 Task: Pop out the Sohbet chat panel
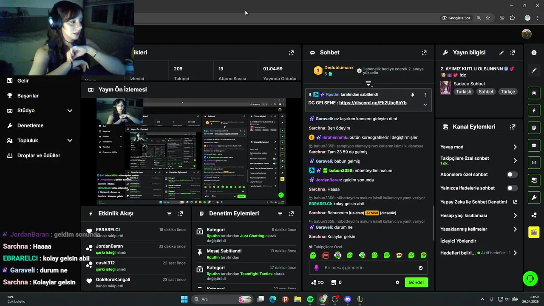(424, 53)
